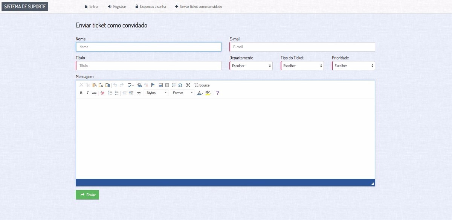Open the Departamento dropdown

(x=251, y=66)
